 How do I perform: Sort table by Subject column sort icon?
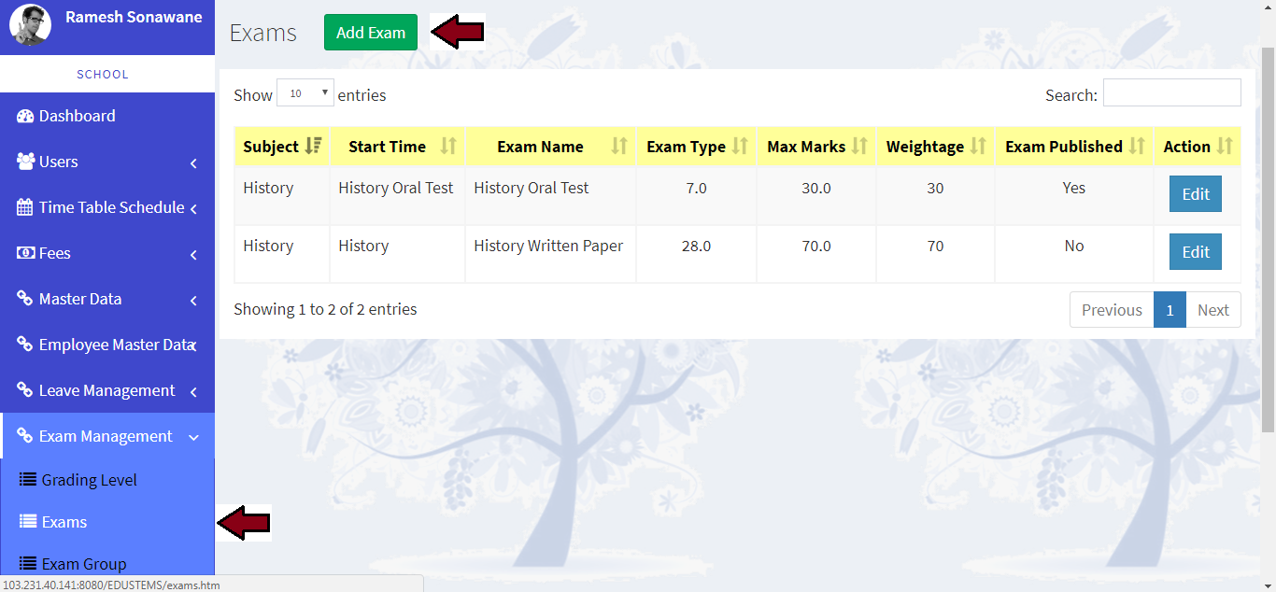pyautogui.click(x=314, y=147)
